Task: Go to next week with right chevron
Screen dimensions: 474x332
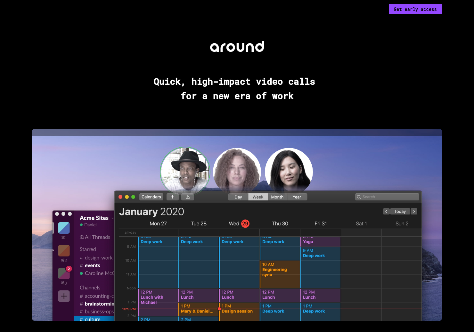Action: coord(414,211)
